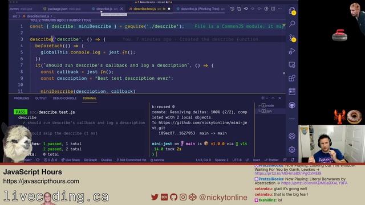Change file encoding UTF-8

(237, 160)
